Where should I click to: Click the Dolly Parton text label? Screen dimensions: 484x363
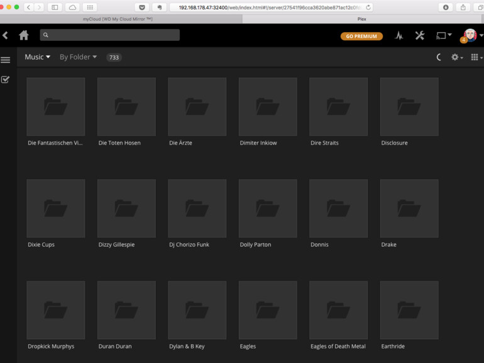[x=255, y=244]
